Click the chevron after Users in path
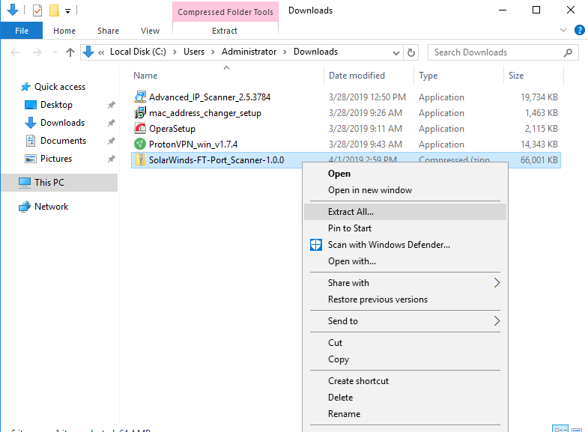Image resolution: width=588 pixels, height=432 pixels. 213,52
